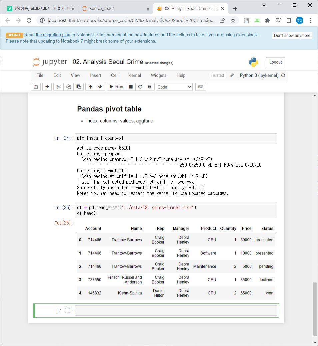Open the Help menu
Image resolution: width=318 pixels, height=346 pixels.
tap(181, 76)
